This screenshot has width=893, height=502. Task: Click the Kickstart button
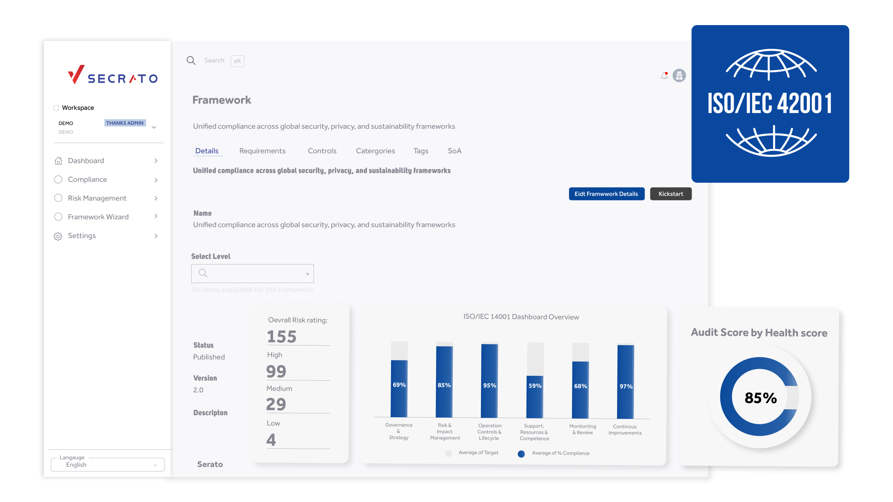click(x=670, y=194)
